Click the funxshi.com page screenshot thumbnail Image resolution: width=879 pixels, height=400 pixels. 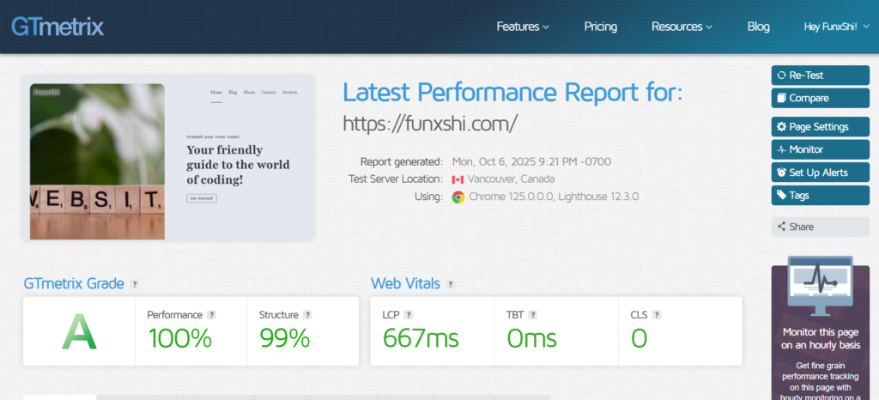coord(168,161)
